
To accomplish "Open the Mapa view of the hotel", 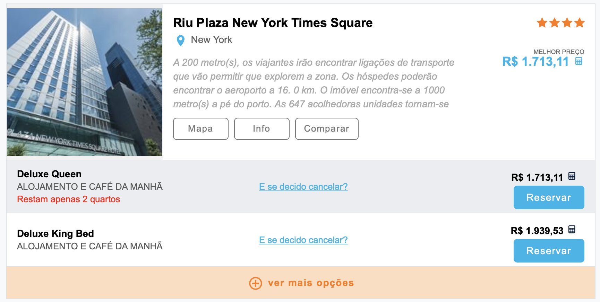I will (x=200, y=129).
